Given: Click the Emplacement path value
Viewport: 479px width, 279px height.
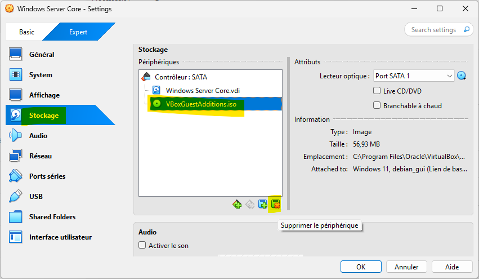Looking at the screenshot, I should (409, 157).
